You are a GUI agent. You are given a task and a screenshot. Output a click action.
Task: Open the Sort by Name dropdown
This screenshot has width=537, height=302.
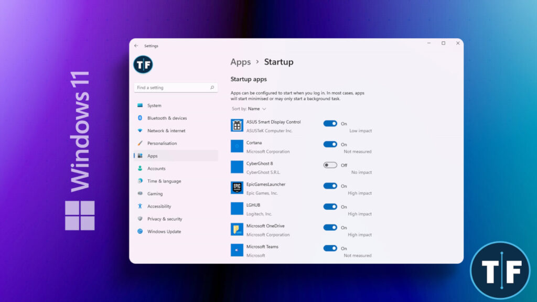click(256, 109)
